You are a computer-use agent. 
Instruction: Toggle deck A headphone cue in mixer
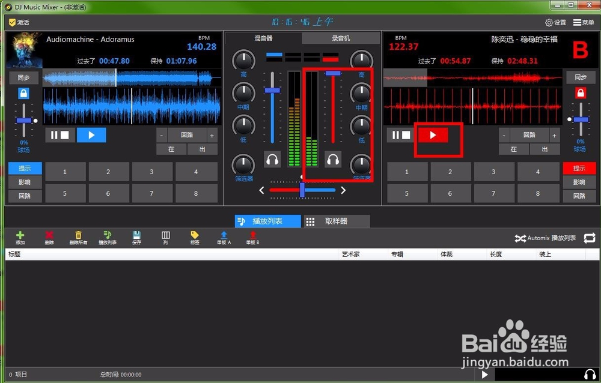click(272, 159)
